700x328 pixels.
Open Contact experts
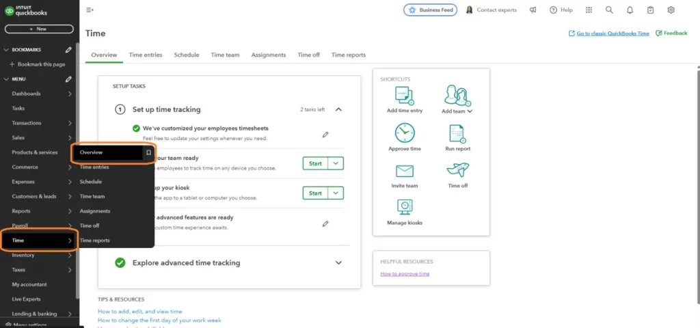[x=491, y=10]
